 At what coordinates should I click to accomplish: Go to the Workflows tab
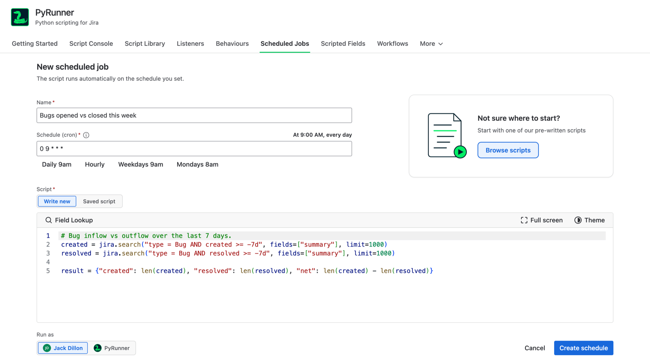click(x=392, y=44)
